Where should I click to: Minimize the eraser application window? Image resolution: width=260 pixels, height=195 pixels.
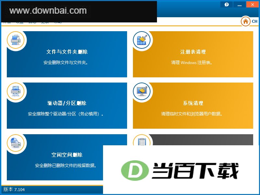coord(240,5)
